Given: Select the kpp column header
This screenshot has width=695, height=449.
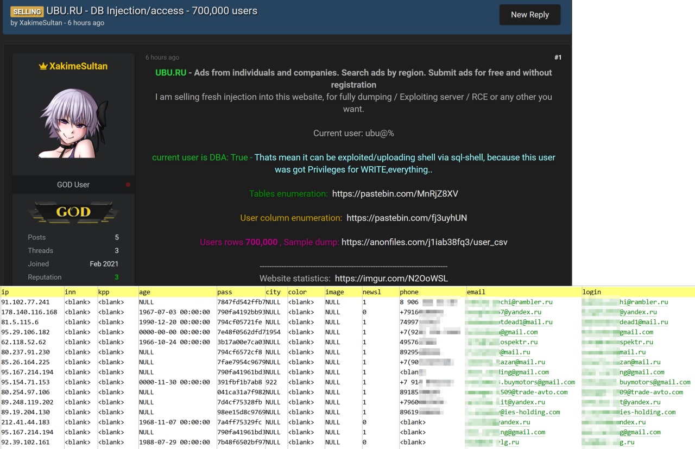Looking at the screenshot, I should (117, 292).
